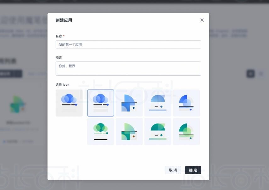Select the blue geometric half-circle icon

click(x=129, y=103)
